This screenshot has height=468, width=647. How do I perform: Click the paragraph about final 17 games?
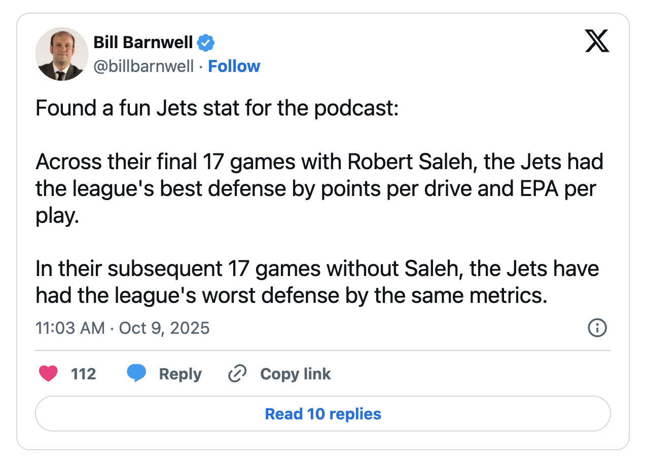coord(318,189)
